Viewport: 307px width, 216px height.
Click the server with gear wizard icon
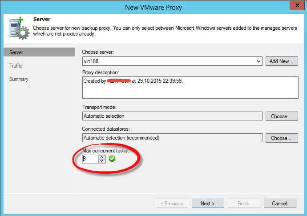click(19, 28)
